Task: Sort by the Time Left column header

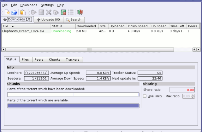Action: point(178,26)
